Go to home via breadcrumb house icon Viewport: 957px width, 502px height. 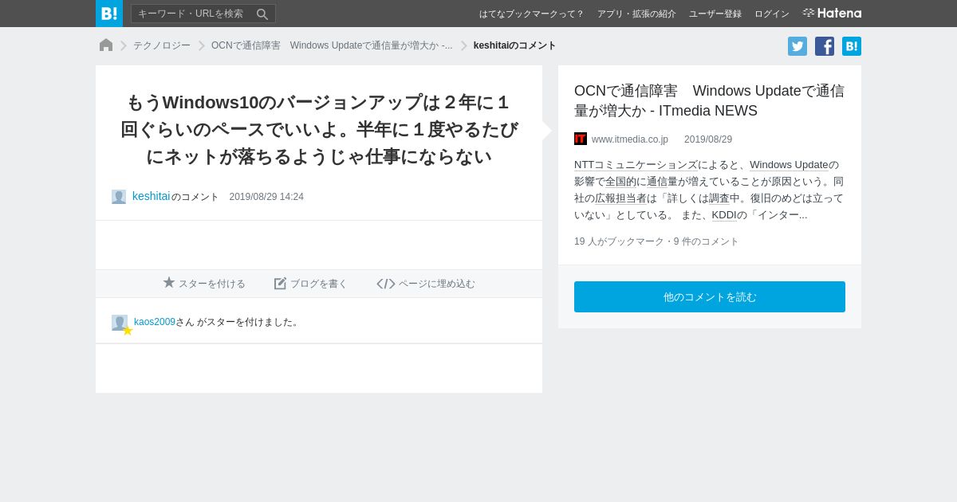pos(106,45)
